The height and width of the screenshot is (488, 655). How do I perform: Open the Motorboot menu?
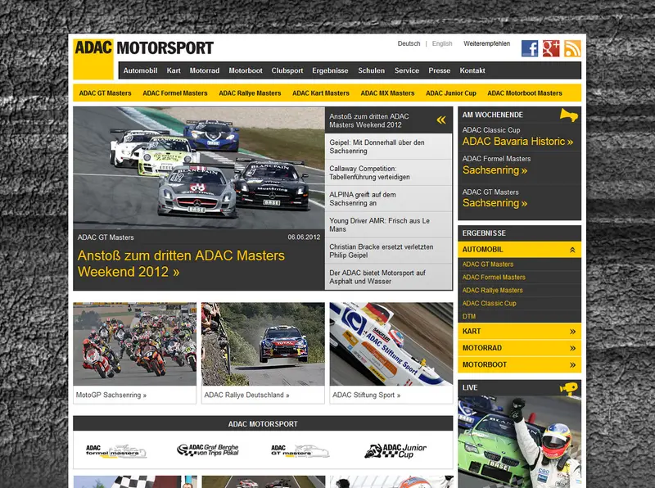[245, 70]
